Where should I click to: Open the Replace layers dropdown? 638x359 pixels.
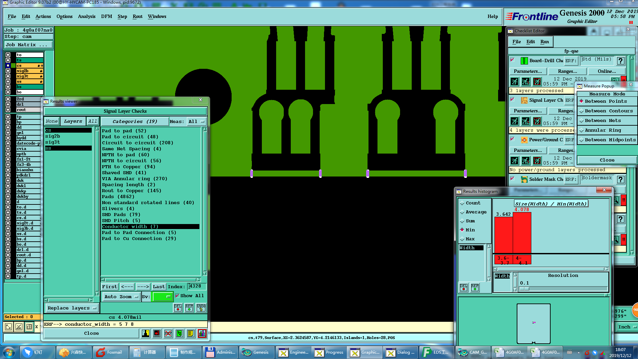point(71,308)
